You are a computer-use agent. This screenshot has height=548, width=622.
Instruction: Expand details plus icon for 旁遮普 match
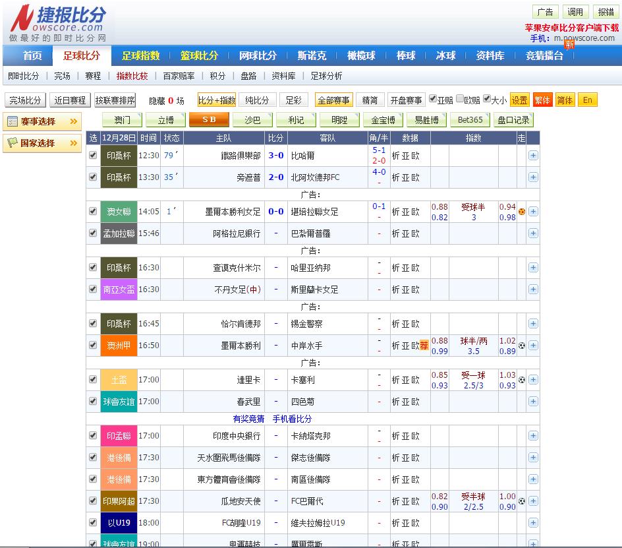(x=533, y=177)
